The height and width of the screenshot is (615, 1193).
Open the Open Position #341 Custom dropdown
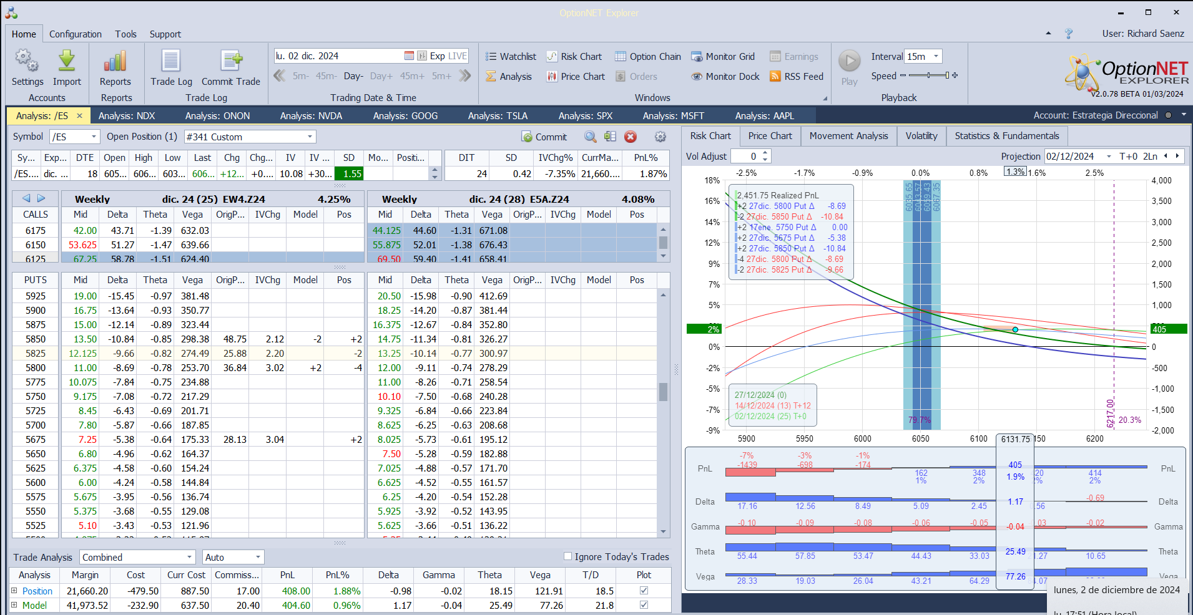tap(310, 137)
